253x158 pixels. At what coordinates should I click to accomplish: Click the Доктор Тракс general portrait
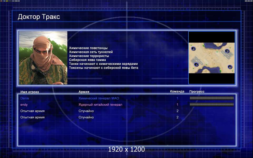43,58
